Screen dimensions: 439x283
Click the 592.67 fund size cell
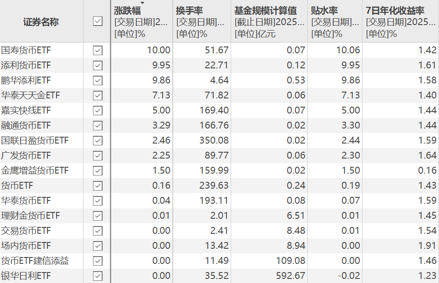(x=269, y=276)
